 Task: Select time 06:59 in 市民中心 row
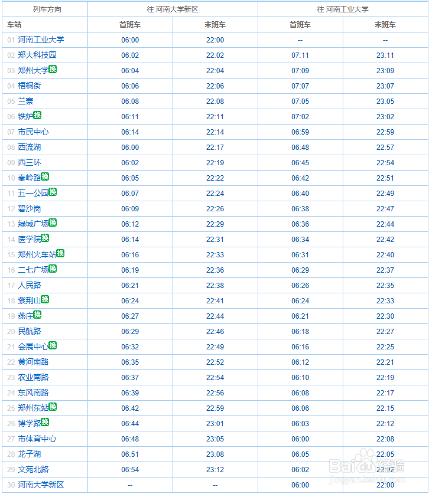(300, 132)
